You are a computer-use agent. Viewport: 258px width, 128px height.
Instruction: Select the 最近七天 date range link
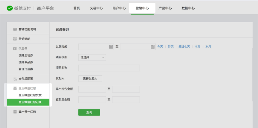pyautogui.click(x=184, y=47)
